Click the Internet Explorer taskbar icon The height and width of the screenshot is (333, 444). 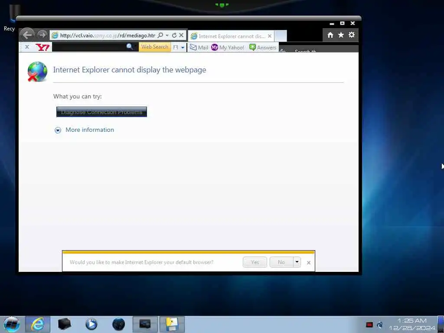coord(38,324)
